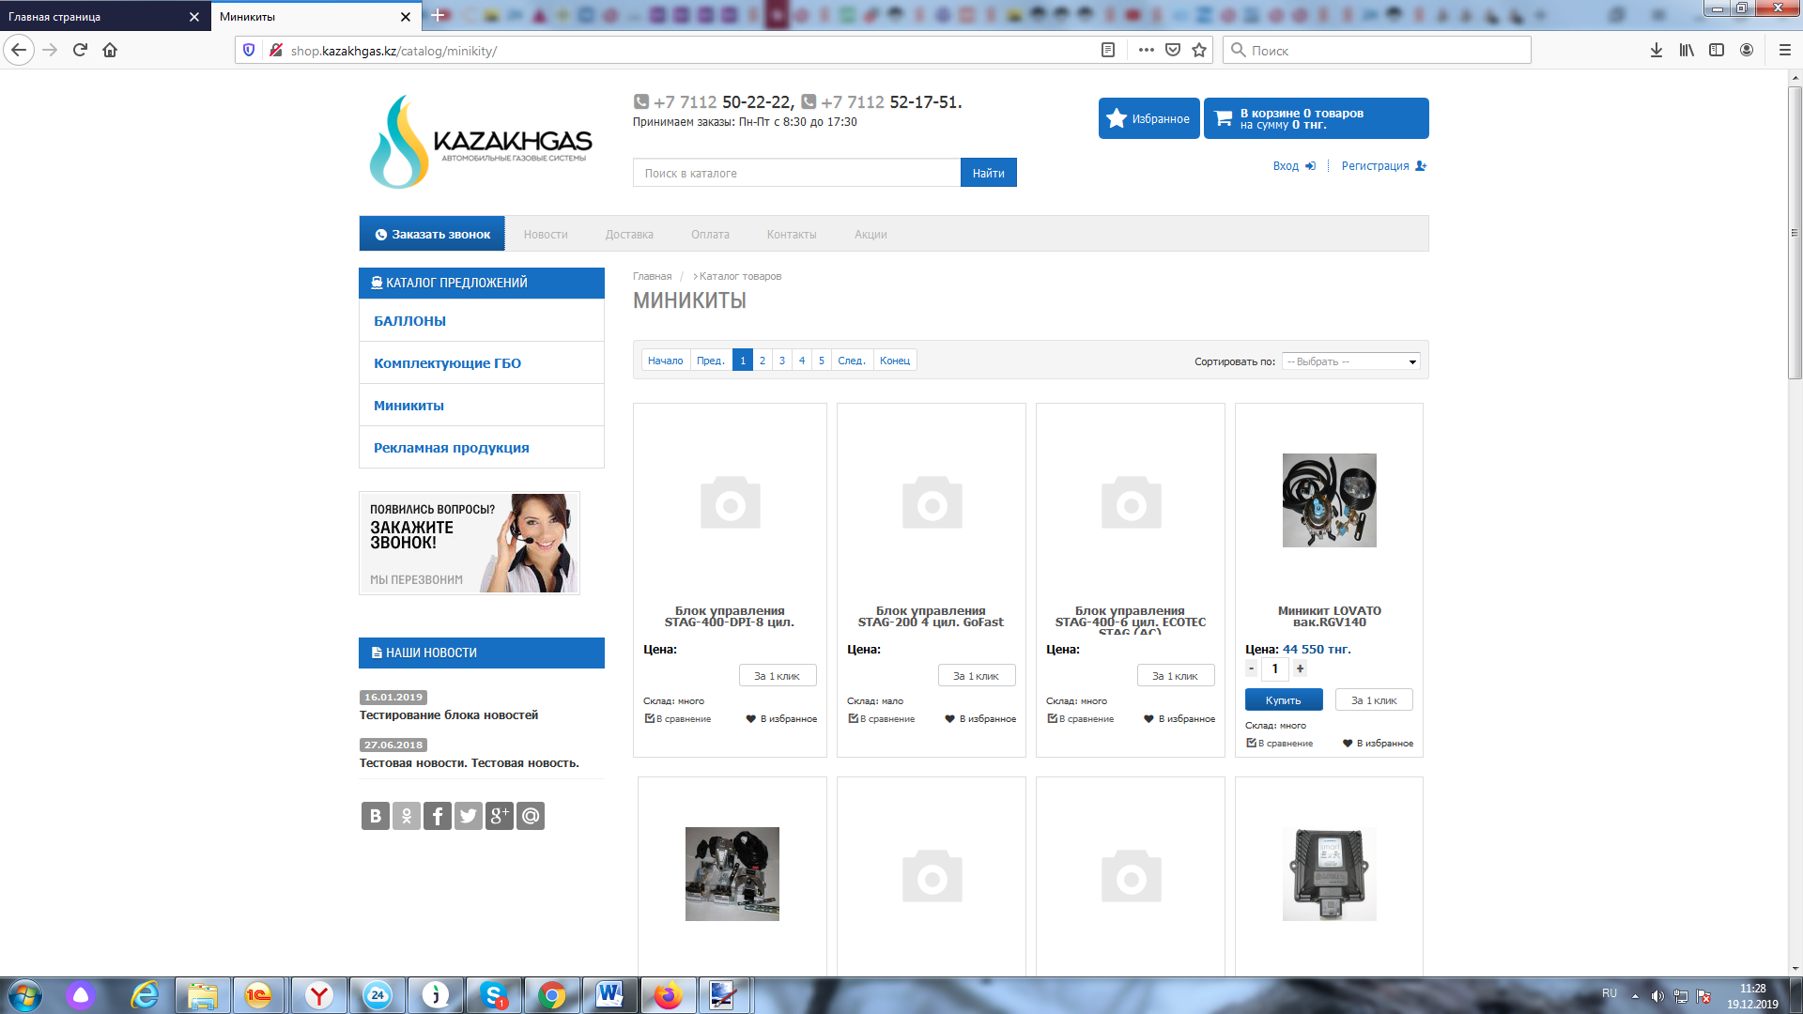
Task: Open Firefox library icon
Action: pos(1687,50)
